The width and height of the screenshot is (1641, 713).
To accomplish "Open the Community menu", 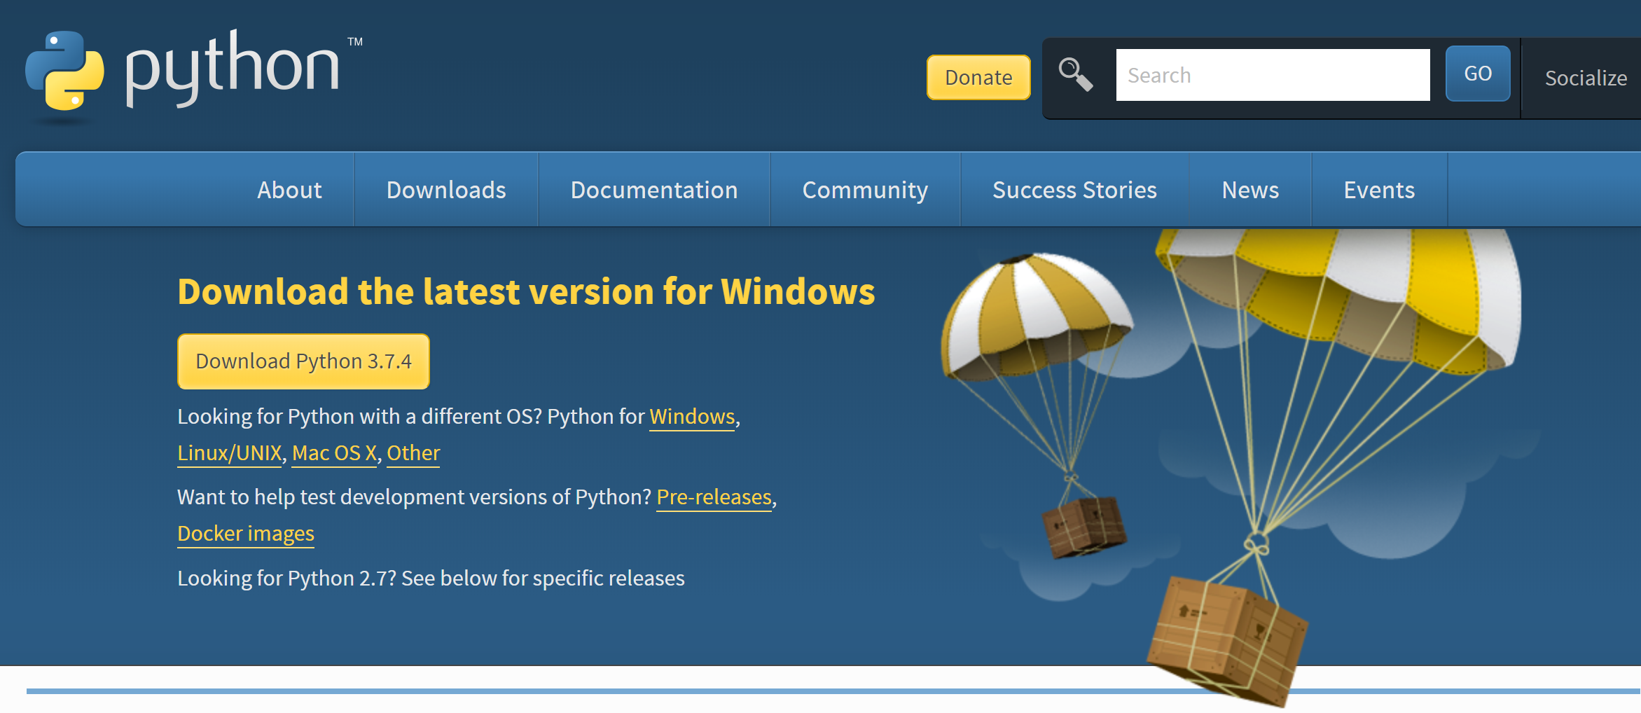I will tap(865, 190).
